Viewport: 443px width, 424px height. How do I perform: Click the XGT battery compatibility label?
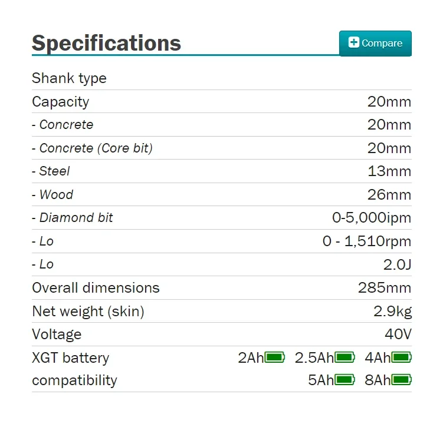(x=74, y=369)
